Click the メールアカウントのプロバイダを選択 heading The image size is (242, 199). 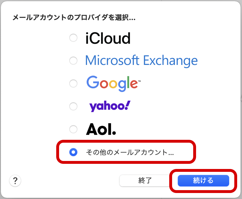click(74, 18)
